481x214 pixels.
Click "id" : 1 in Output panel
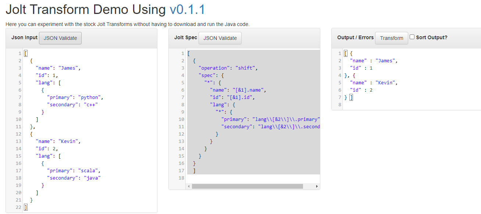(361, 68)
